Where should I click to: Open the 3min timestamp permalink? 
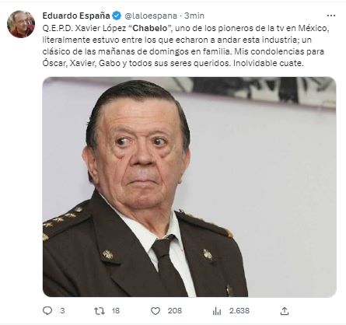[x=194, y=16]
